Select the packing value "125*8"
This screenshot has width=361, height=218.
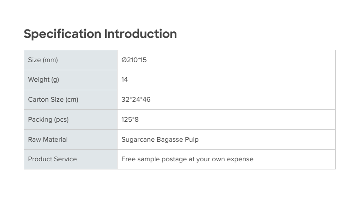coord(130,120)
